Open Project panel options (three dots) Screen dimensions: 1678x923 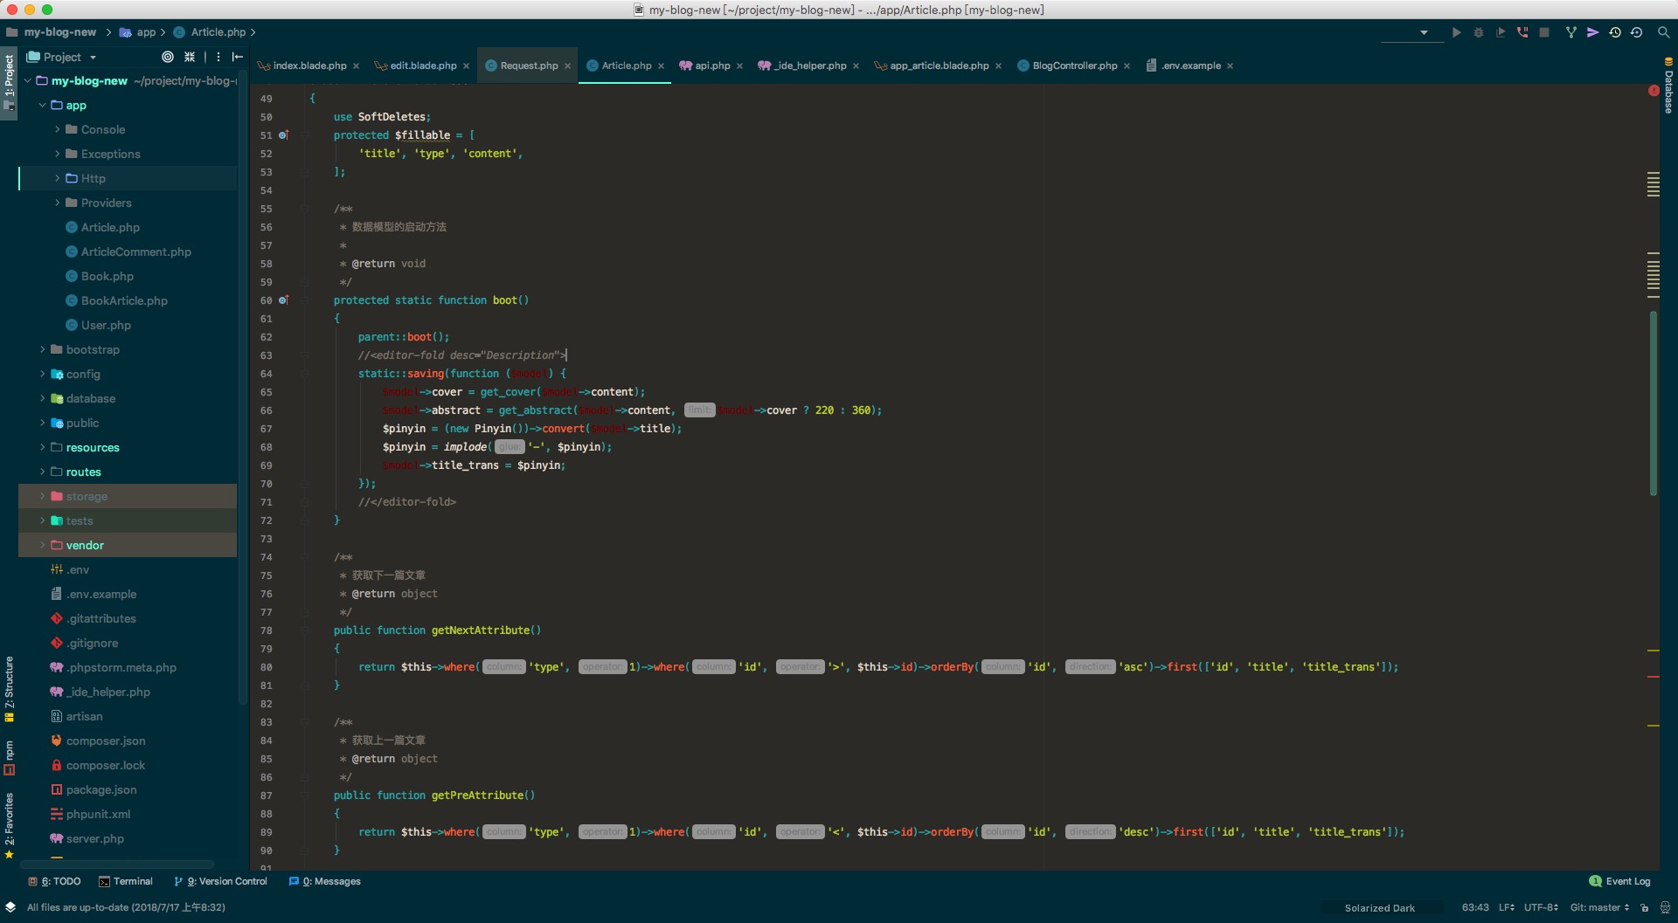pyautogui.click(x=218, y=57)
